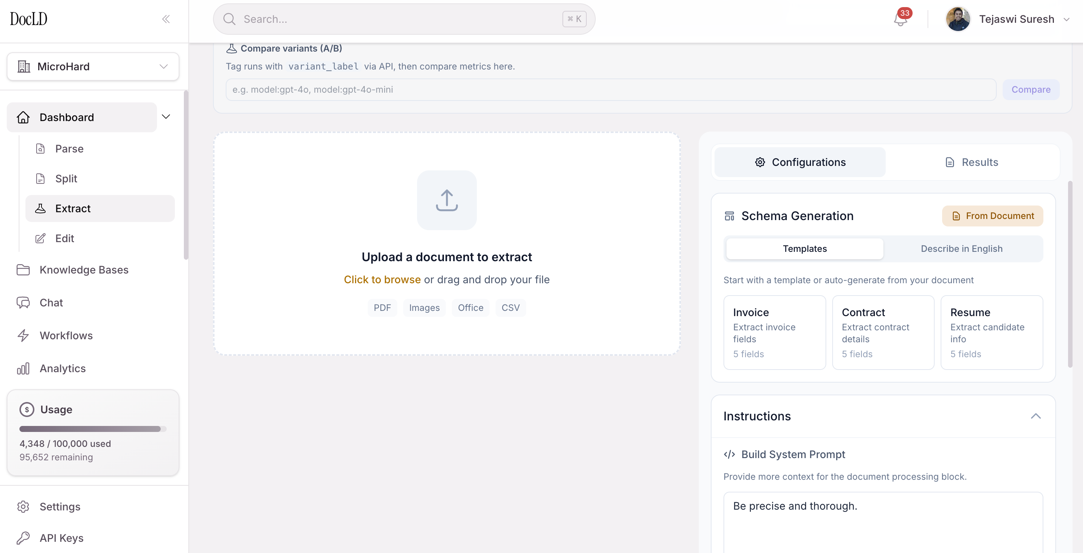
Task: Open notifications bell with 33 badge
Action: point(900,19)
